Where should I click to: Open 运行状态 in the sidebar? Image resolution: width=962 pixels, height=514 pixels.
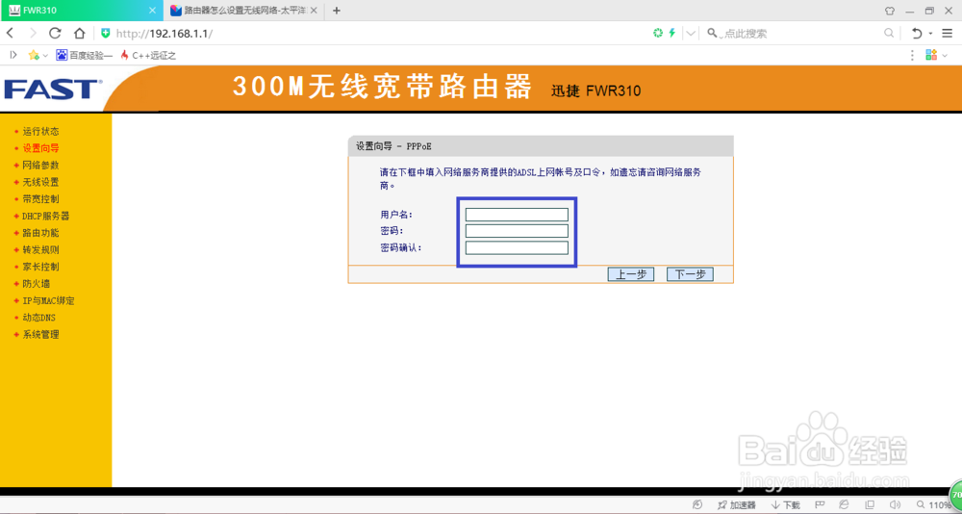(40, 132)
